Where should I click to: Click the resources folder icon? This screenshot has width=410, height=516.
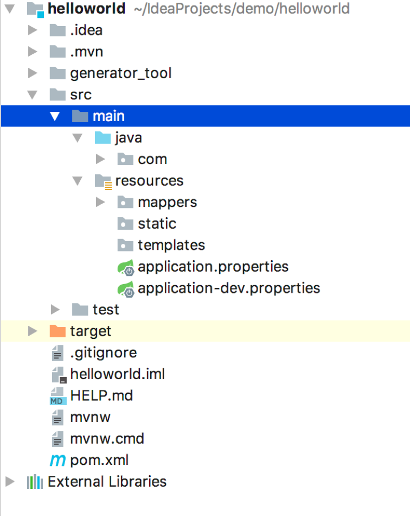point(102,181)
